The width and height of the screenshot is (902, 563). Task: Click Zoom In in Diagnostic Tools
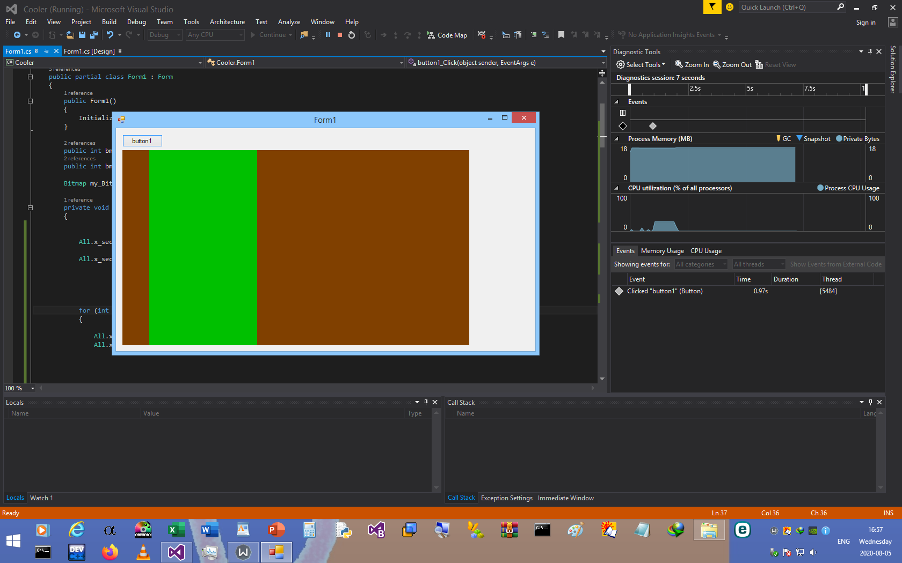[x=692, y=65]
